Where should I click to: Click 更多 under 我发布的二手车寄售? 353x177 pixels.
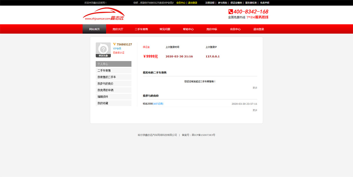[255, 88]
